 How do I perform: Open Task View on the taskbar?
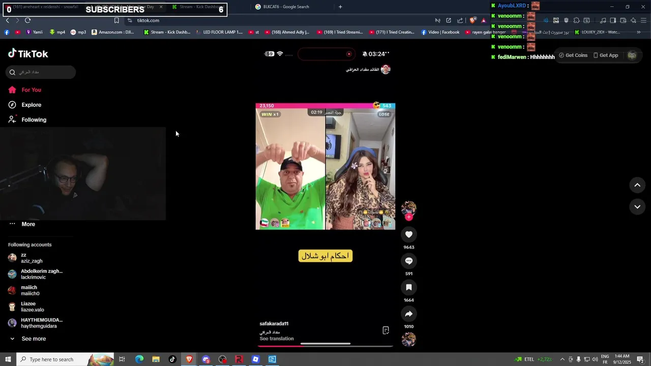(122, 359)
